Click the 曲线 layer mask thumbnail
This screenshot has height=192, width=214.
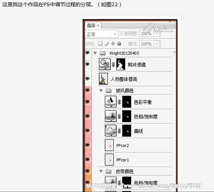[x=127, y=130]
